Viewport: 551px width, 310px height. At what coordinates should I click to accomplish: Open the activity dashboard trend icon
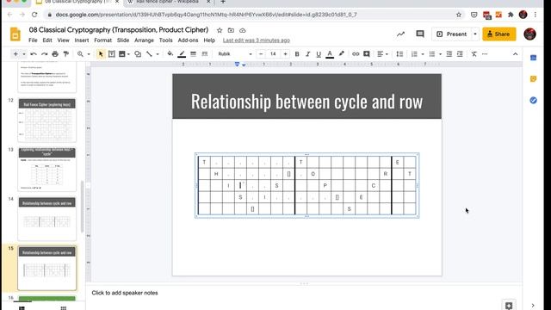click(x=400, y=34)
